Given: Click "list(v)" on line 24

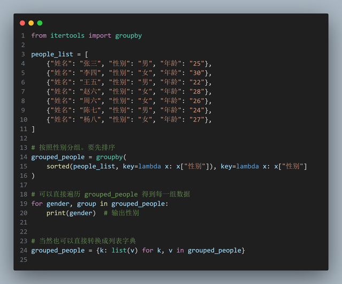Looking at the screenshot, I should (125, 250).
